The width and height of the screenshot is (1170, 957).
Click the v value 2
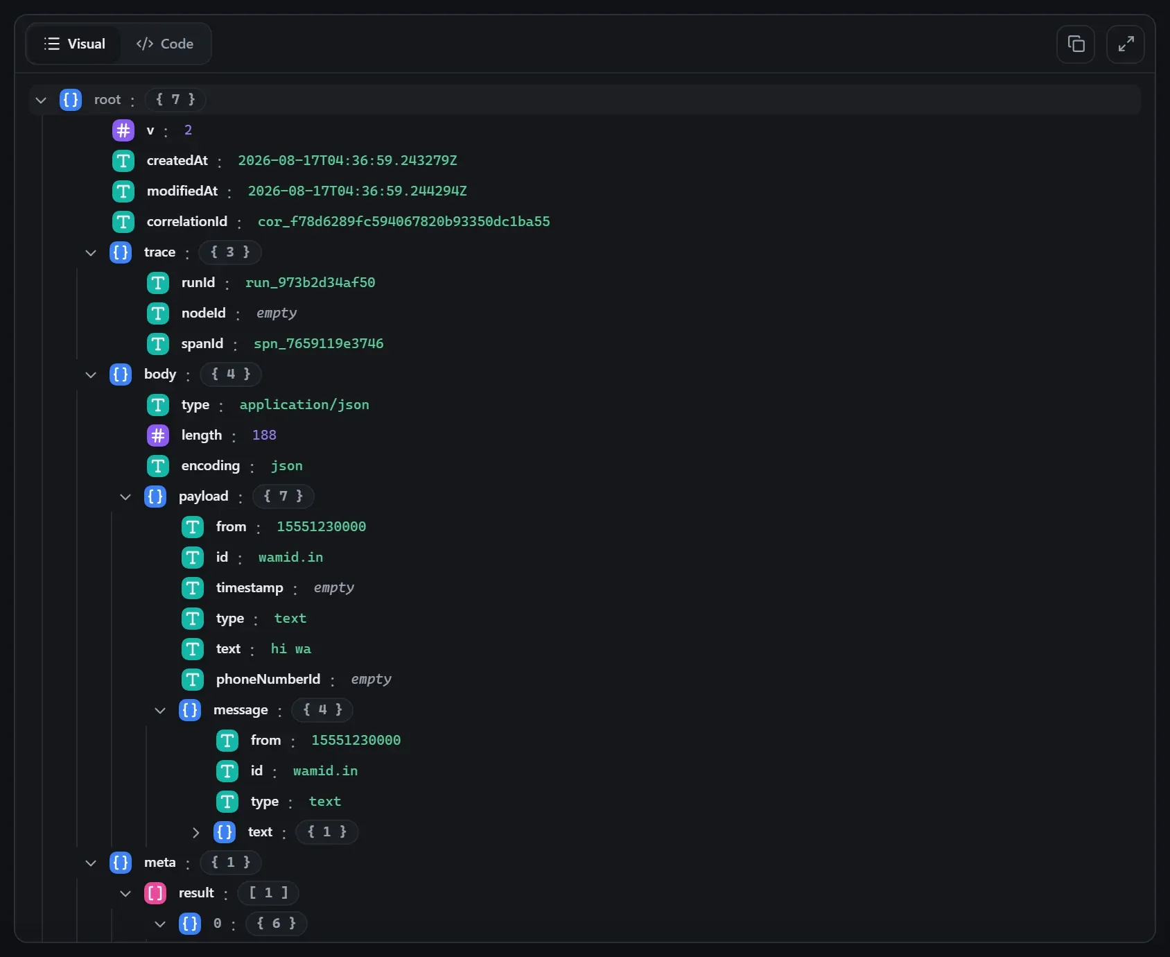188,130
